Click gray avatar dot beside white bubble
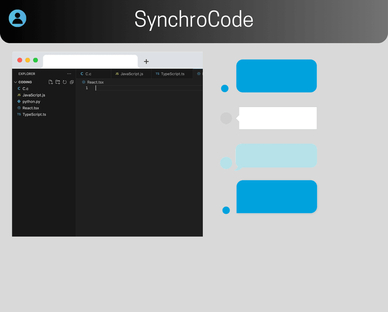 [226, 118]
